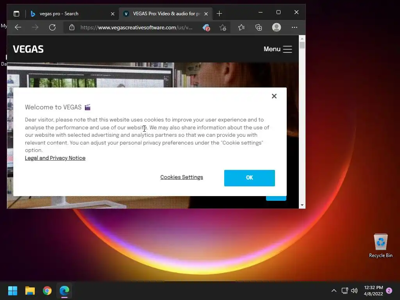The width and height of the screenshot is (400, 300).
Task: Open the network status tray icon
Action: pos(345,291)
